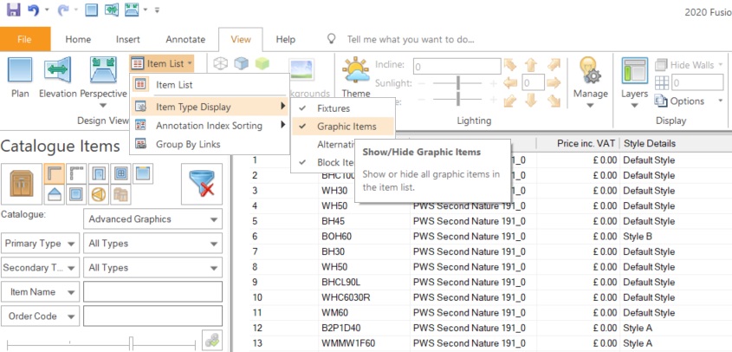Open the Item Name field selector dropdown

click(39, 291)
